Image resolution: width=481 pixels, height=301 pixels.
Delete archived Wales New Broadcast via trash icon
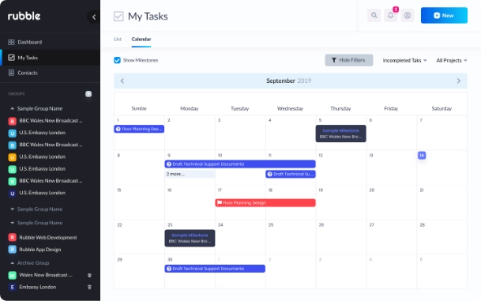click(x=89, y=275)
